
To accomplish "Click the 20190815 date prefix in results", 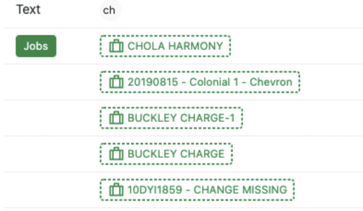I will [x=153, y=82].
